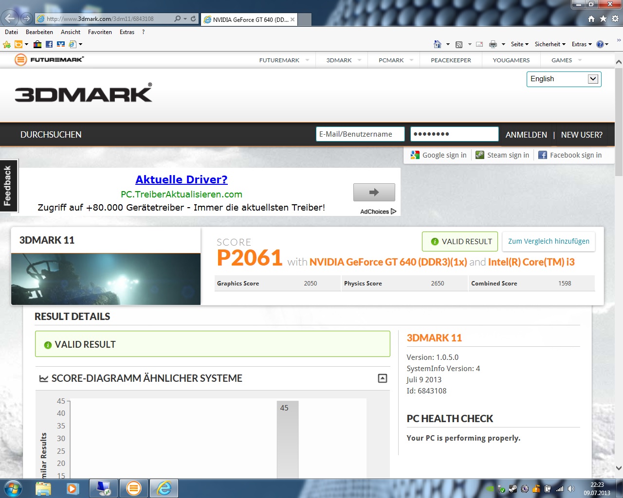This screenshot has height=498, width=623.
Task: Click the PEACEKEEPER nav link
Action: [451, 60]
